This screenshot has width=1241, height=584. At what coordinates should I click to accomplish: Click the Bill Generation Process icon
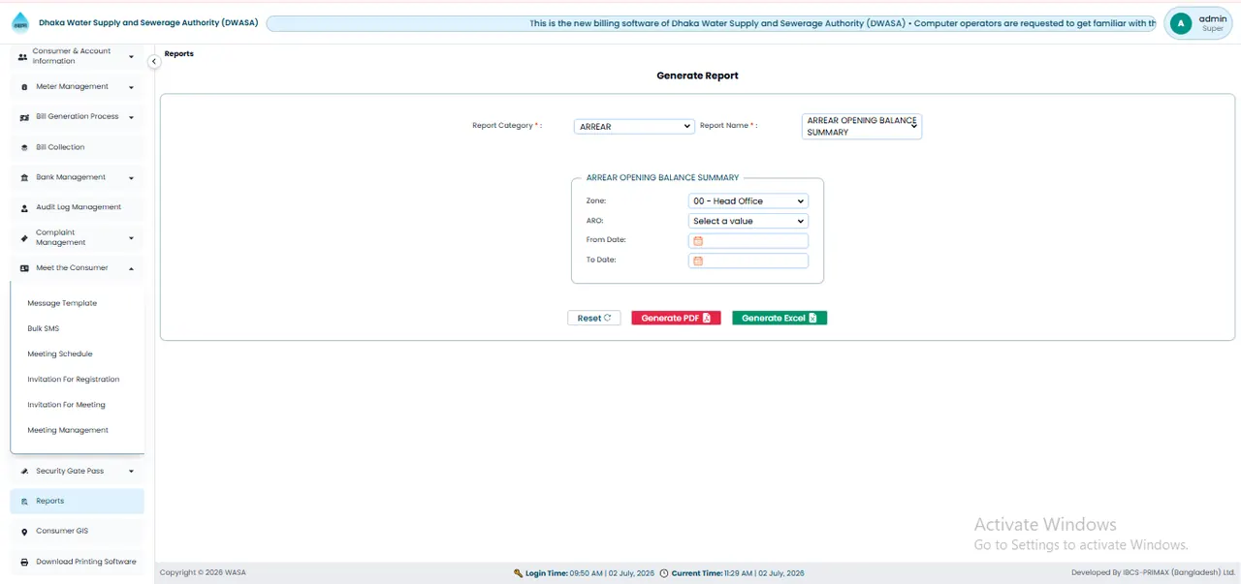25,117
